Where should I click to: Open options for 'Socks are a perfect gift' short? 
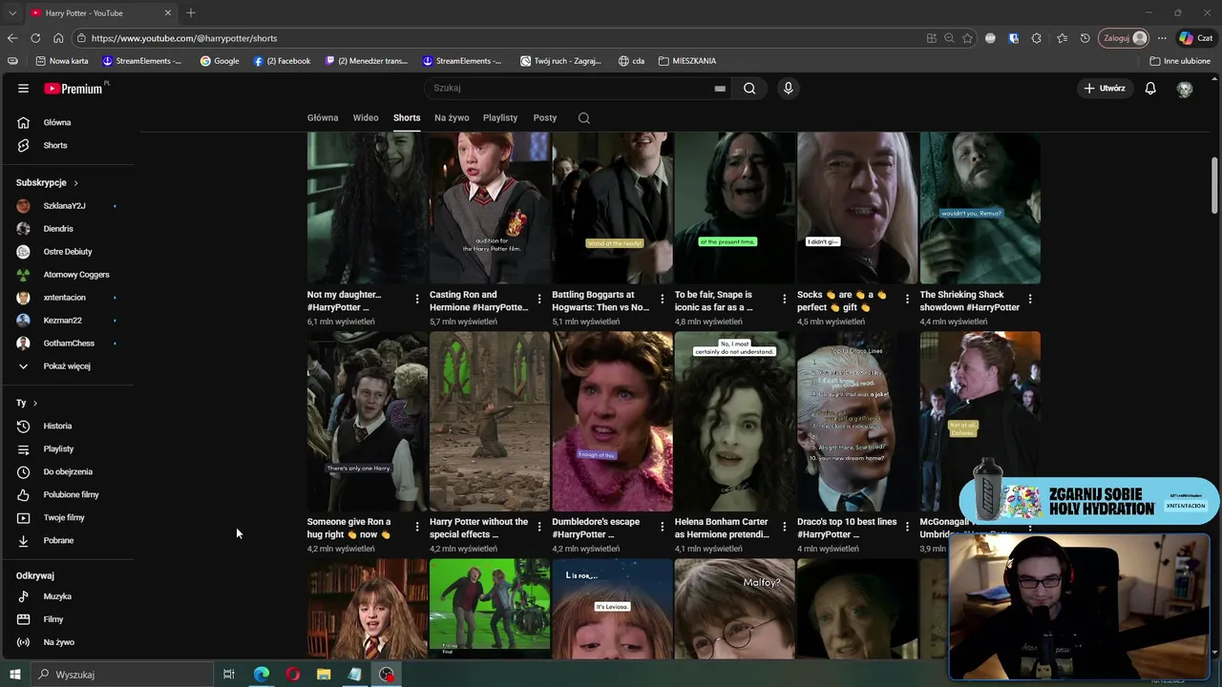(907, 300)
